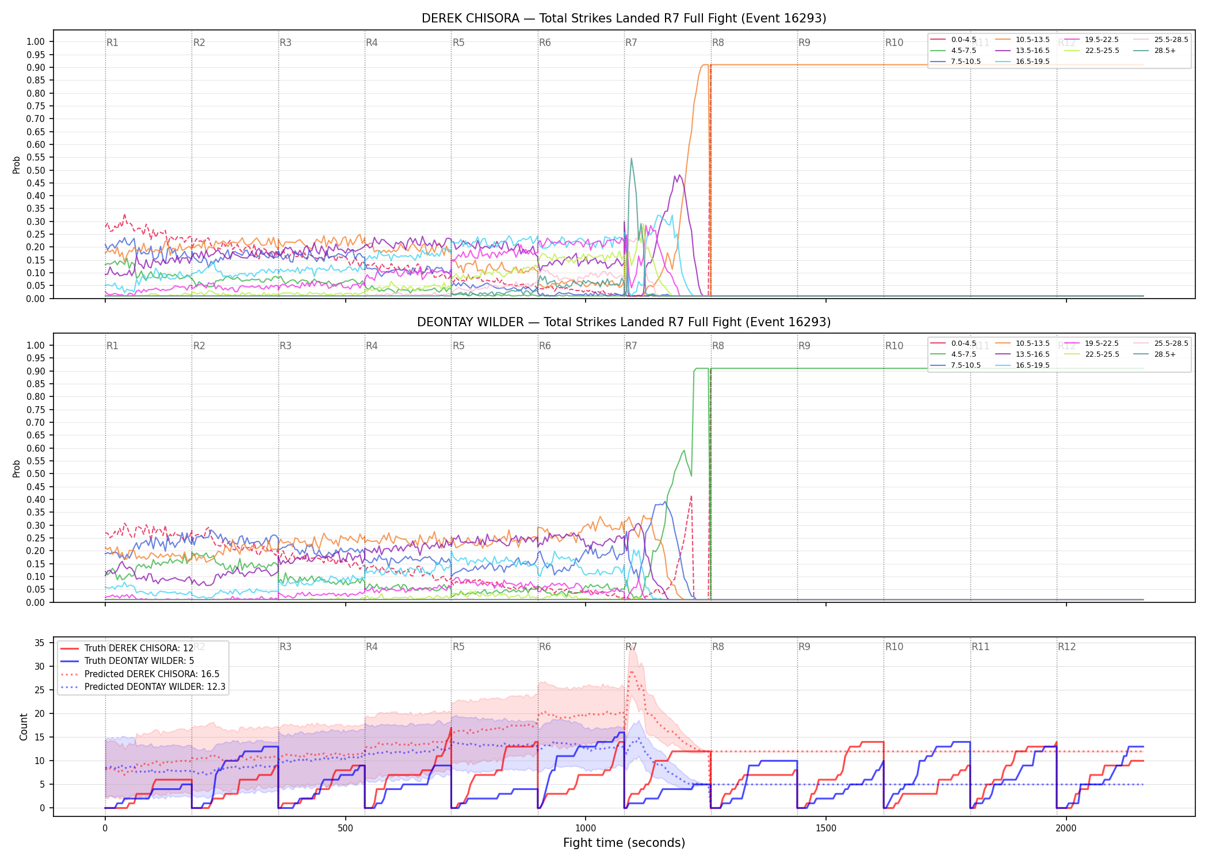The height and width of the screenshot is (863, 1208).
Task: Click the 2000 tick label on time axis
Action: coord(1066,828)
